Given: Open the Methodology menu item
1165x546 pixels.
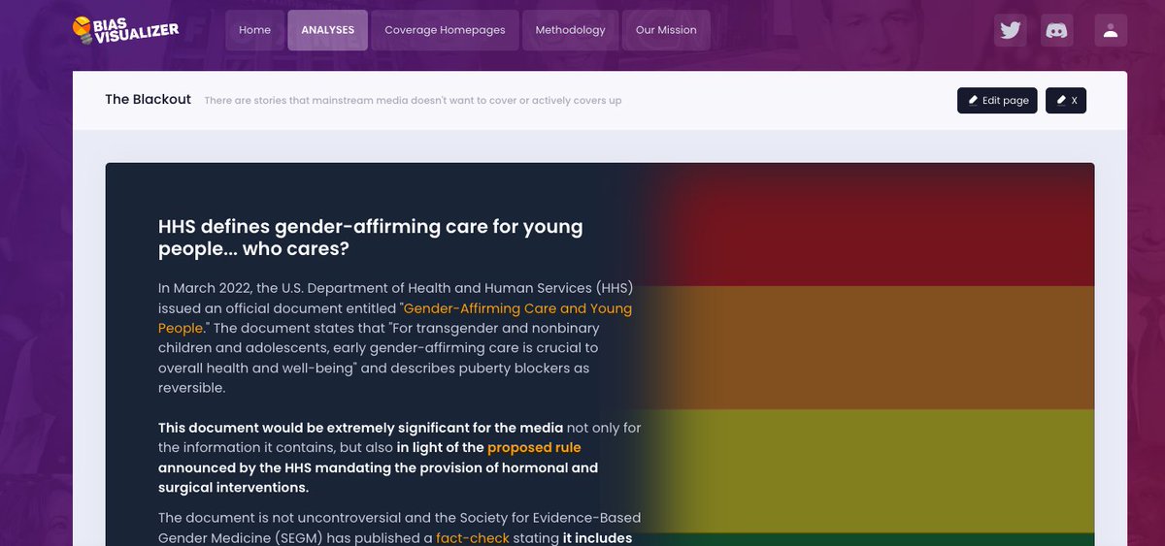Looking at the screenshot, I should [570, 30].
